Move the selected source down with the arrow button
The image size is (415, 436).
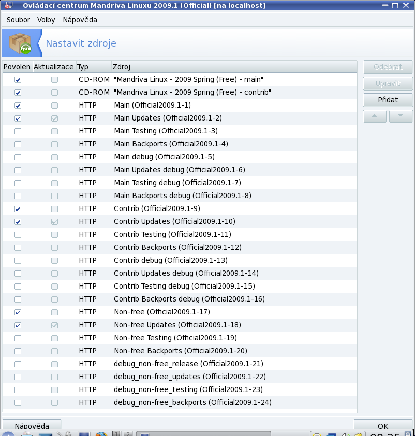point(401,116)
